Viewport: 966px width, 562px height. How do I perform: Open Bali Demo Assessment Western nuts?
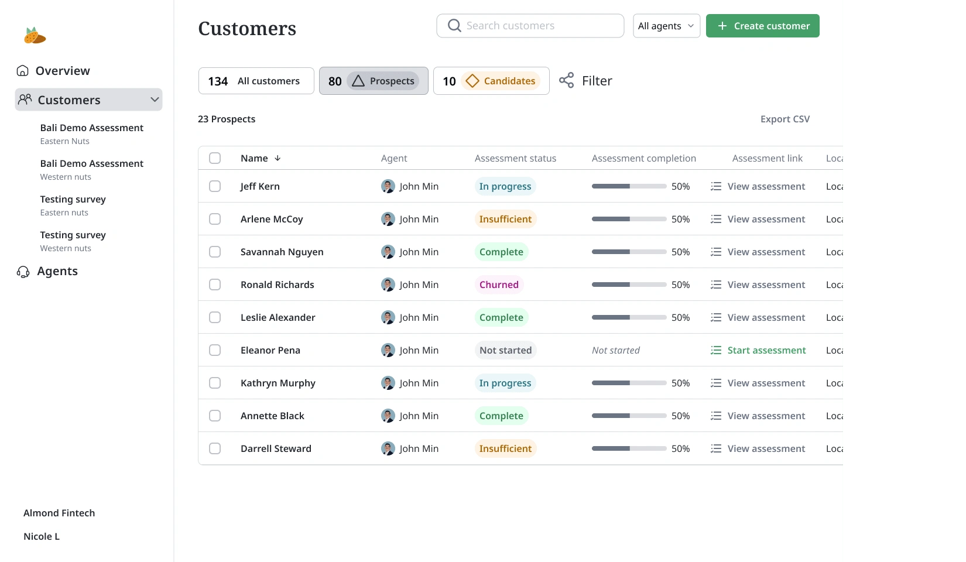91,170
